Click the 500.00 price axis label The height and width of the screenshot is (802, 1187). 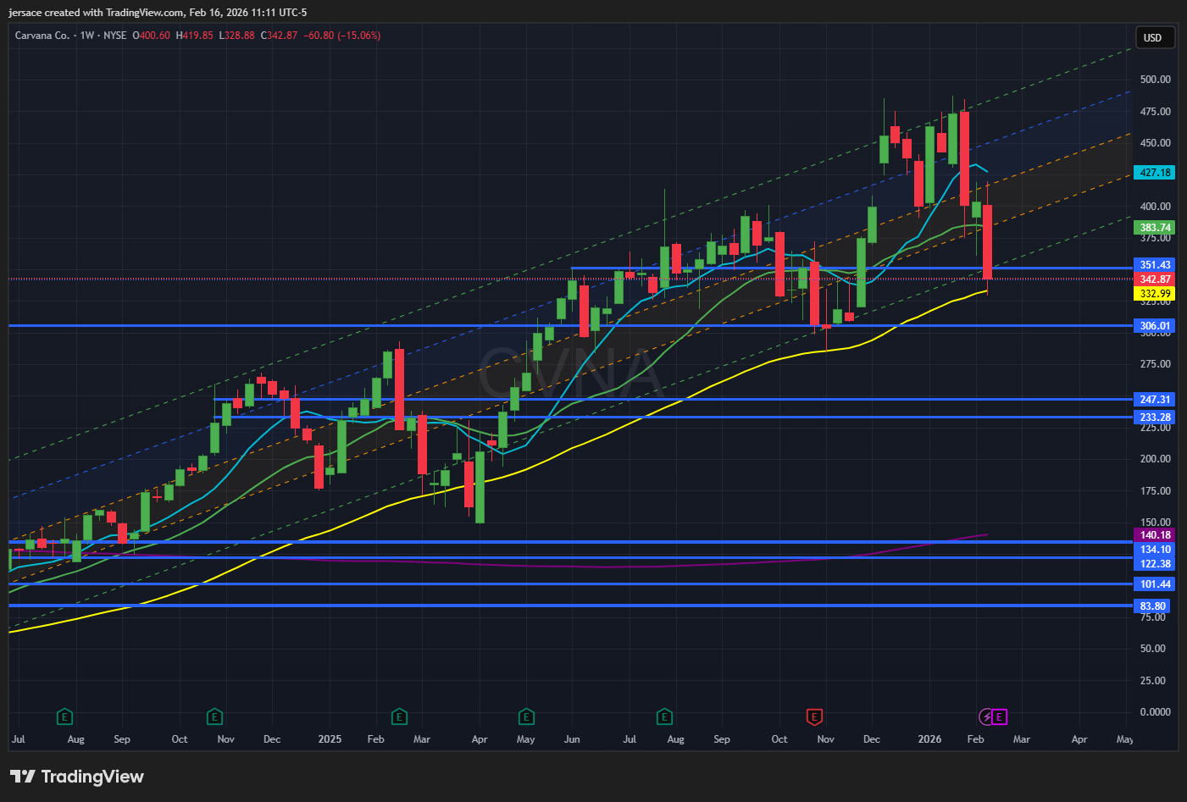pyautogui.click(x=1156, y=80)
